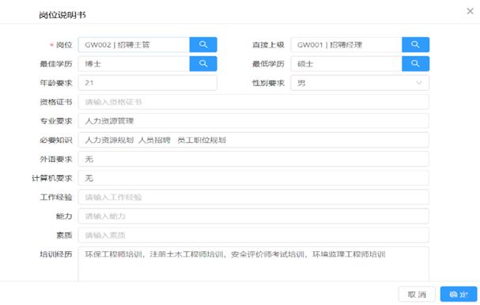
Task: Click the 外语要求 input field
Action: (254, 159)
